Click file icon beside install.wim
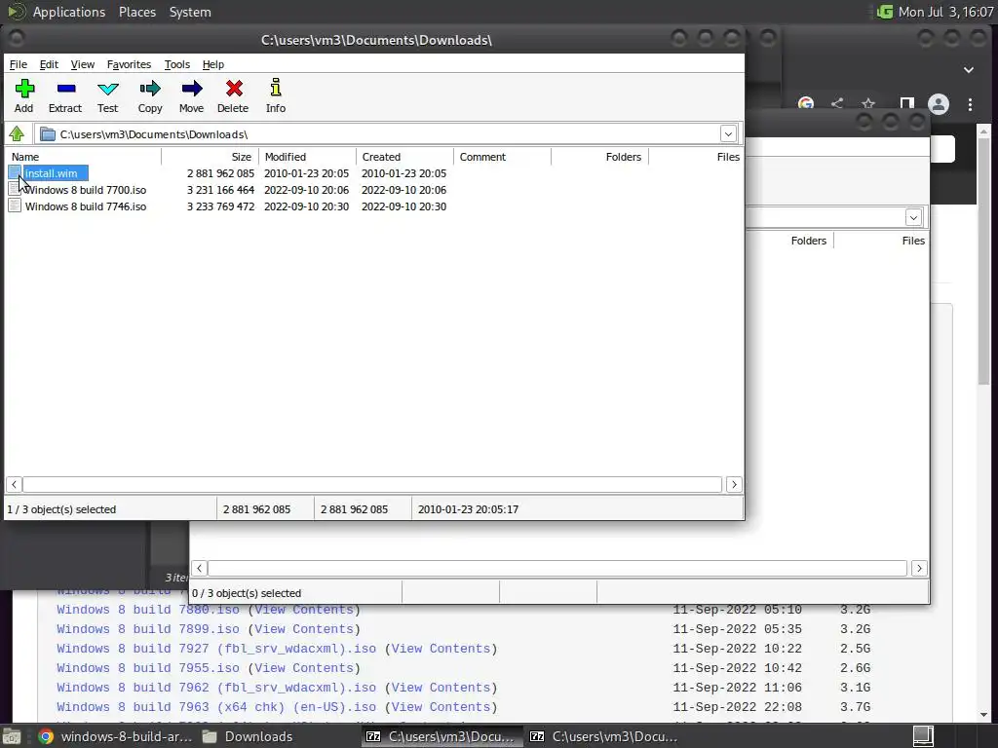Viewport: 998px width, 748px height. (15, 172)
